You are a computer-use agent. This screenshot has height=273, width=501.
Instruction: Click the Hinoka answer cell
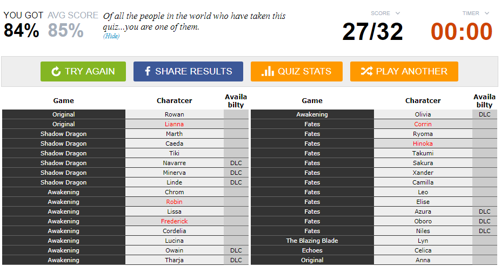tap(423, 144)
